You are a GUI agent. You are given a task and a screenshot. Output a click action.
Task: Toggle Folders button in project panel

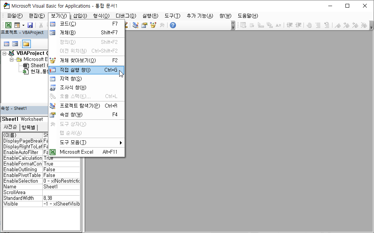coord(26,44)
